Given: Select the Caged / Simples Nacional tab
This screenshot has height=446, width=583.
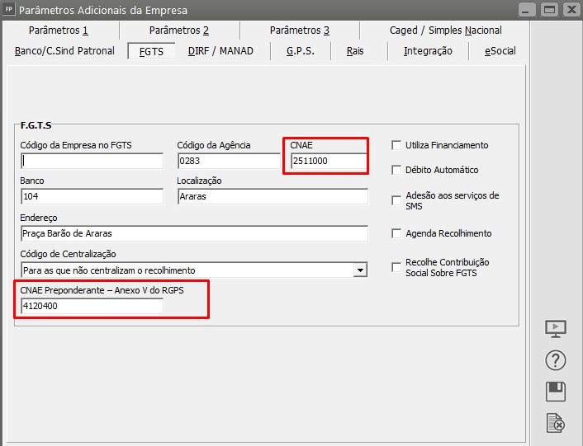Looking at the screenshot, I should pos(445,31).
